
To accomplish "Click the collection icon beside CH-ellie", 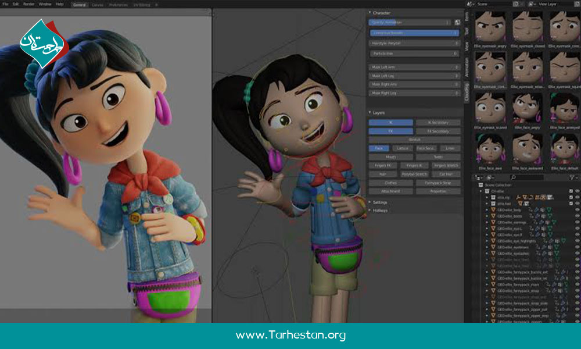I will coord(487,191).
